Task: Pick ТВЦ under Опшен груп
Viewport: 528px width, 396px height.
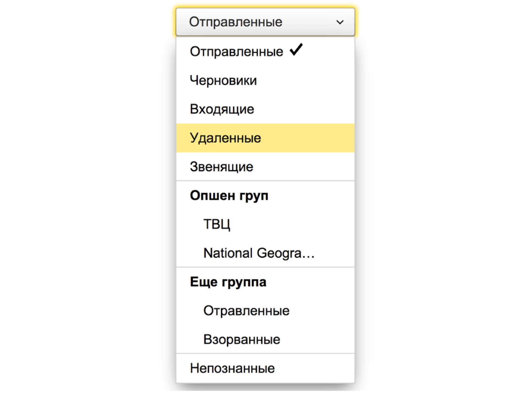Action: (216, 224)
